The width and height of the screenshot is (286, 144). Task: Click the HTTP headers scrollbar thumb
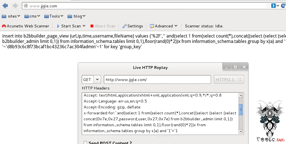[241, 110]
